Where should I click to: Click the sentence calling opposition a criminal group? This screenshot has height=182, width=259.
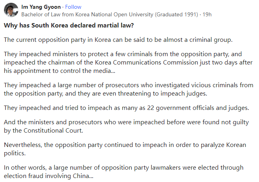coord(118,40)
